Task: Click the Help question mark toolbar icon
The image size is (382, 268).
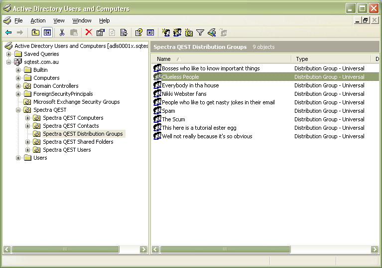Action: point(139,32)
